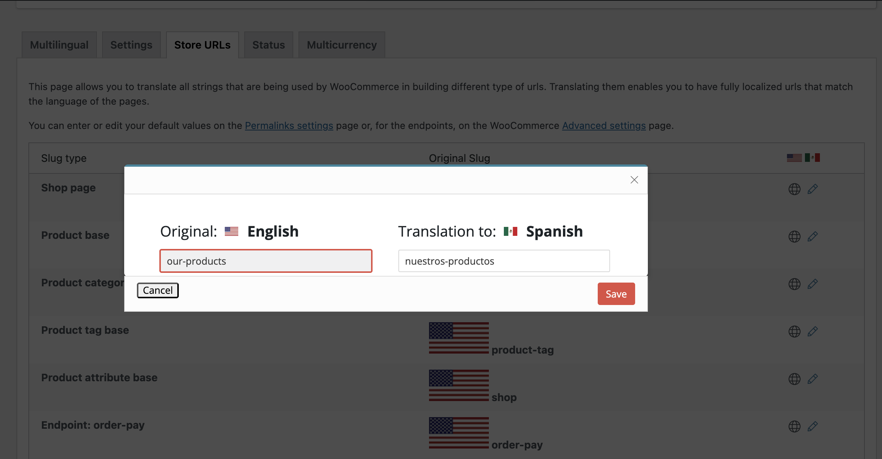Click US flag next to shop slug

pyautogui.click(x=459, y=385)
